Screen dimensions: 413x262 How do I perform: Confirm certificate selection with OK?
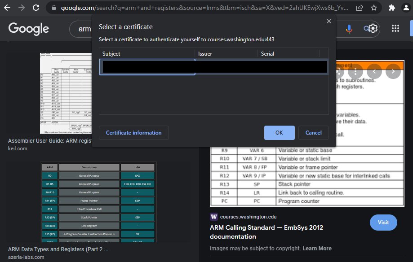pyautogui.click(x=279, y=133)
